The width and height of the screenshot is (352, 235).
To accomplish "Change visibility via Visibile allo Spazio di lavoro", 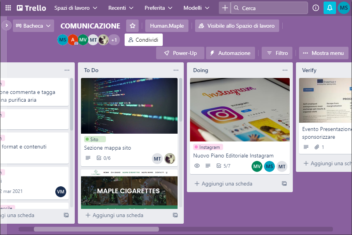I will (x=237, y=26).
